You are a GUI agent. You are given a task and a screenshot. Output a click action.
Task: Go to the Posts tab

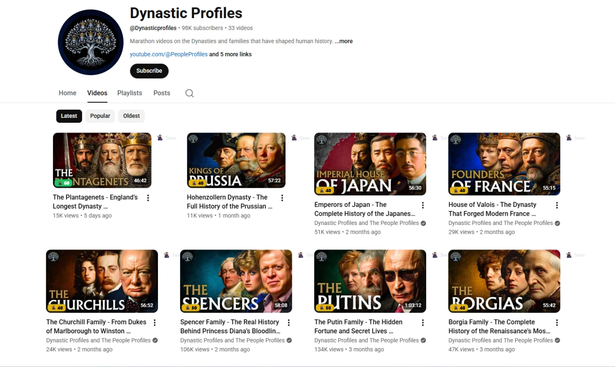coord(162,93)
